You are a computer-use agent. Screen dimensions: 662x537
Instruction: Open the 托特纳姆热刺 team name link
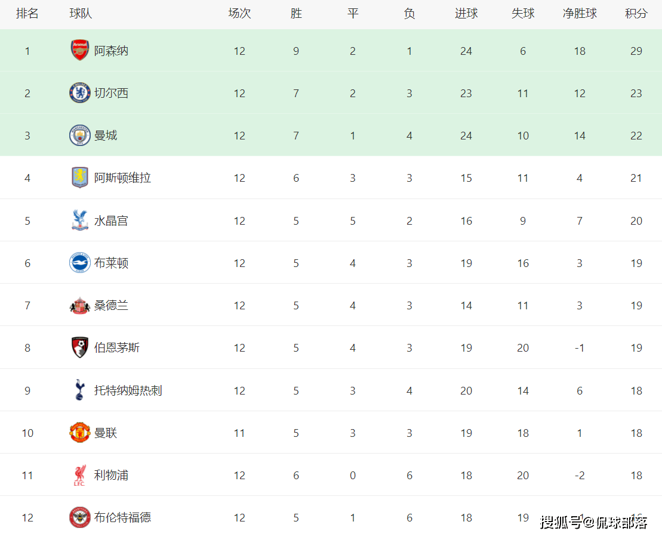(128, 390)
